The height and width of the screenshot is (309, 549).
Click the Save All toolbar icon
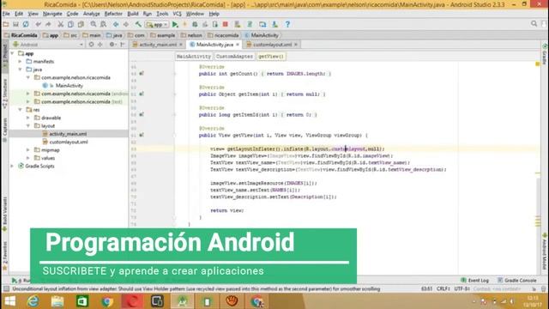click(15, 24)
